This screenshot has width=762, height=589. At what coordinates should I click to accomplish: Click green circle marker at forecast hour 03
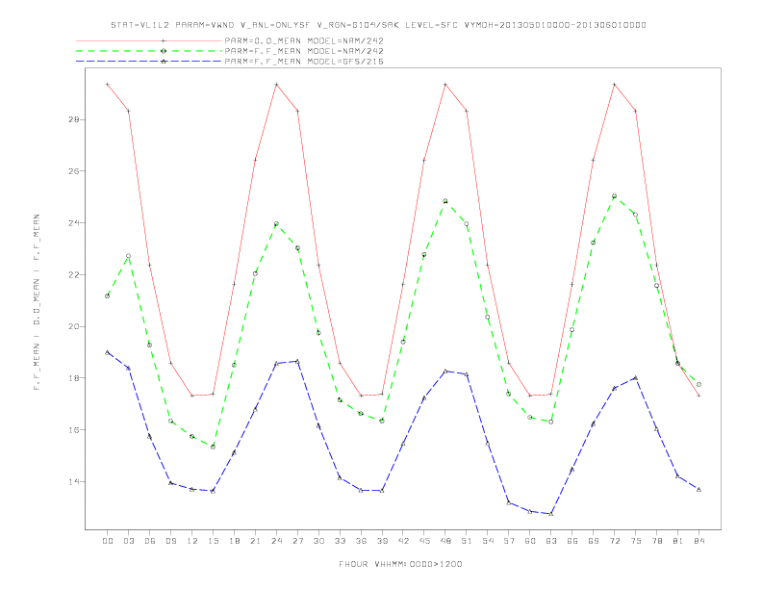(x=129, y=256)
